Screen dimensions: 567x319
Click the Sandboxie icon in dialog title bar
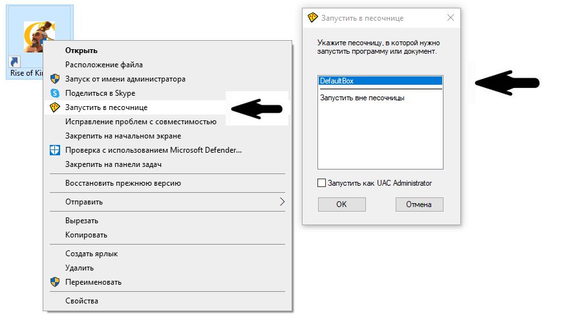pos(312,17)
